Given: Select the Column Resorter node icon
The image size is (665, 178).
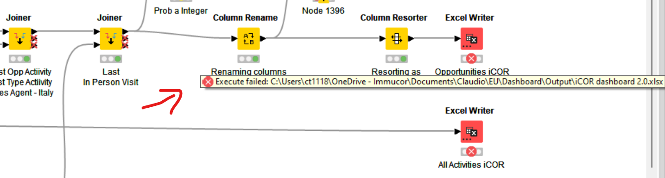Looking at the screenshot, I should 397,39.
